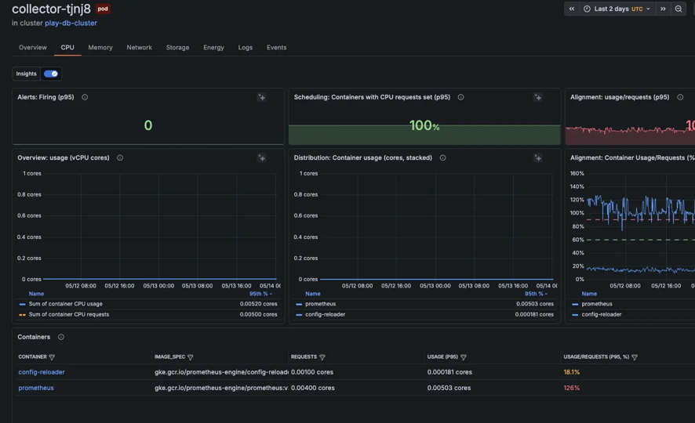695x423 pixels.
Task: Open info icon next to Alerts: Firing (p95)
Action: click(85, 97)
